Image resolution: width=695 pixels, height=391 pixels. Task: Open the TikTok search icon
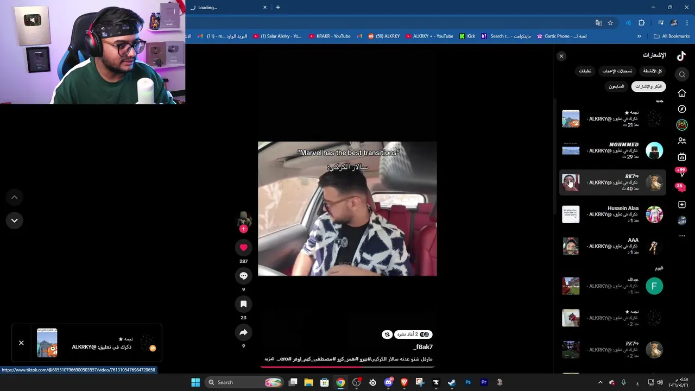[x=682, y=74]
